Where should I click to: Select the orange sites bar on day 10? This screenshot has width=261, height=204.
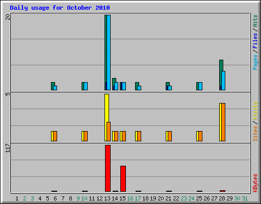(86, 136)
